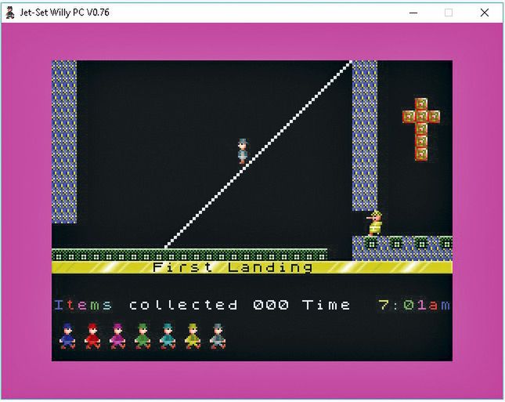
Task: Click the blue-yellow patterned pillar beside the staircase
Action: 365,136
